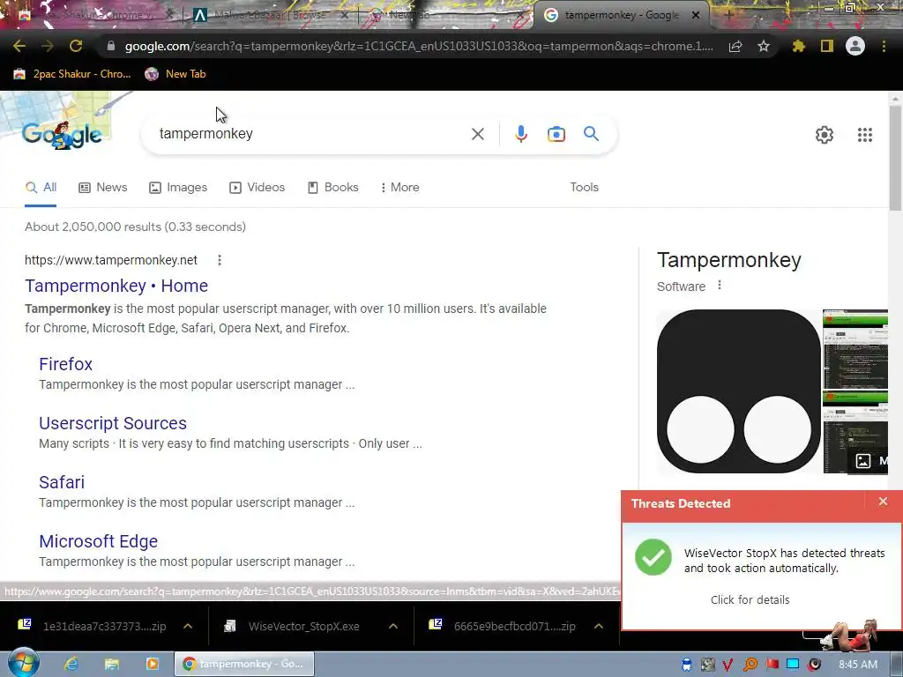Switch to News results
The width and height of the screenshot is (903, 677).
[x=102, y=187]
